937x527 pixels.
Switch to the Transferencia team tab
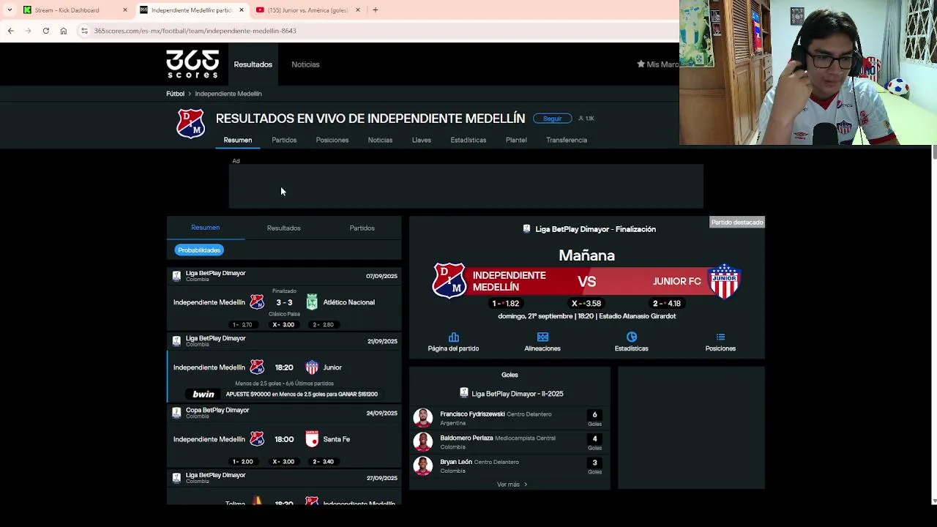click(x=567, y=140)
